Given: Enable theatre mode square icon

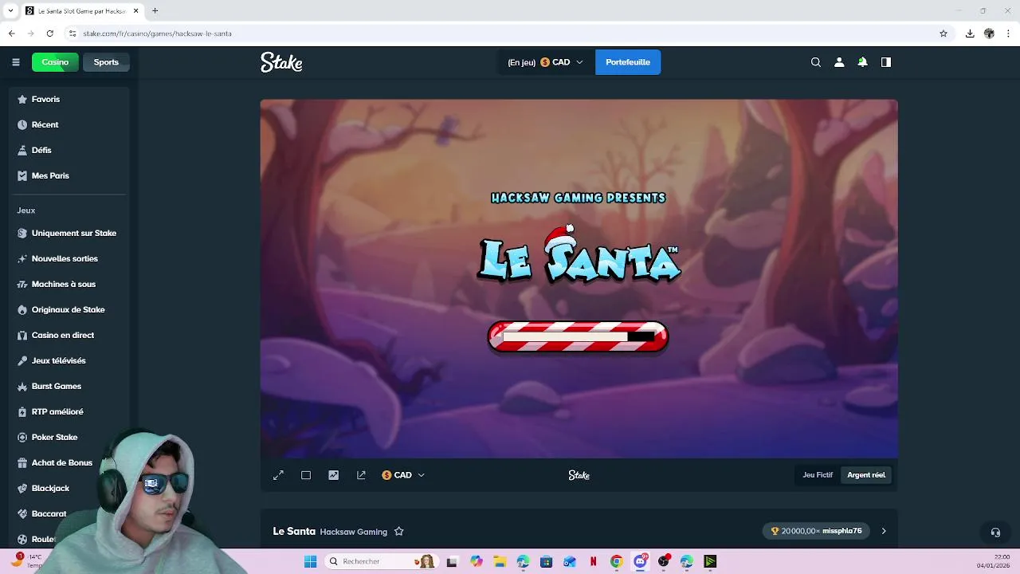Looking at the screenshot, I should click(306, 475).
